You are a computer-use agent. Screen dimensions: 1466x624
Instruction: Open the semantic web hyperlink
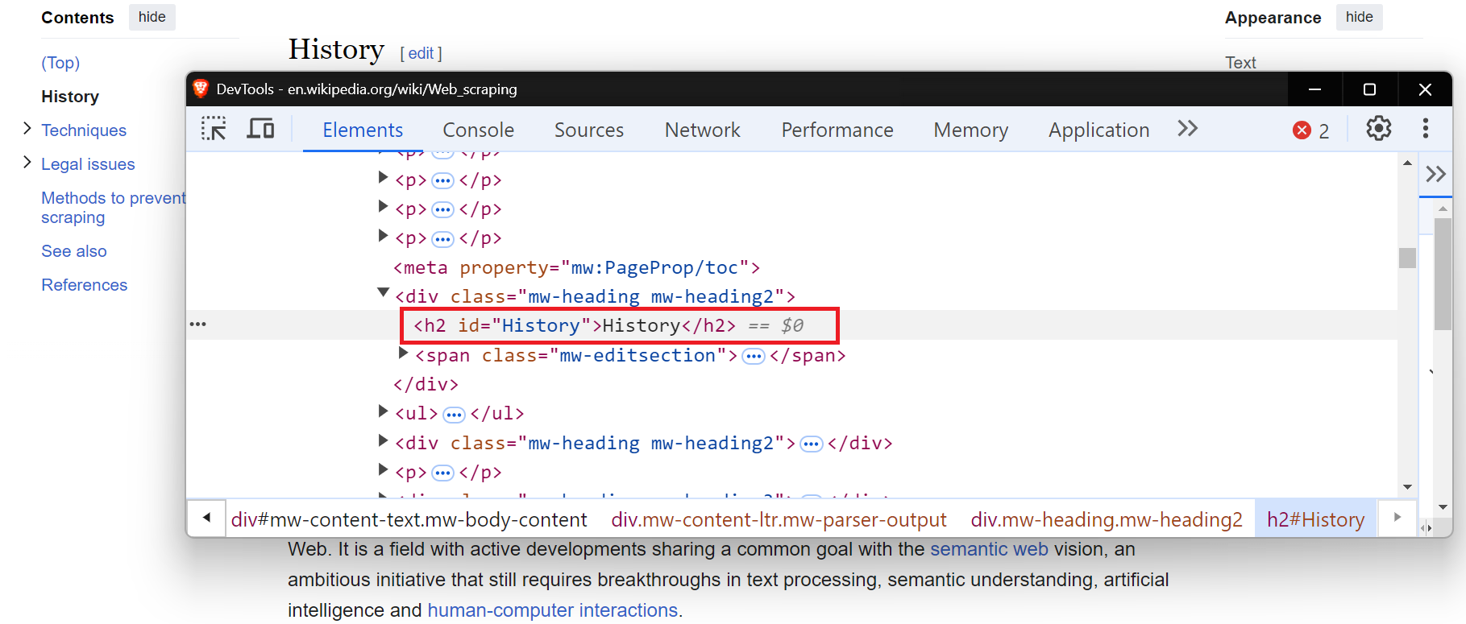tap(989, 548)
